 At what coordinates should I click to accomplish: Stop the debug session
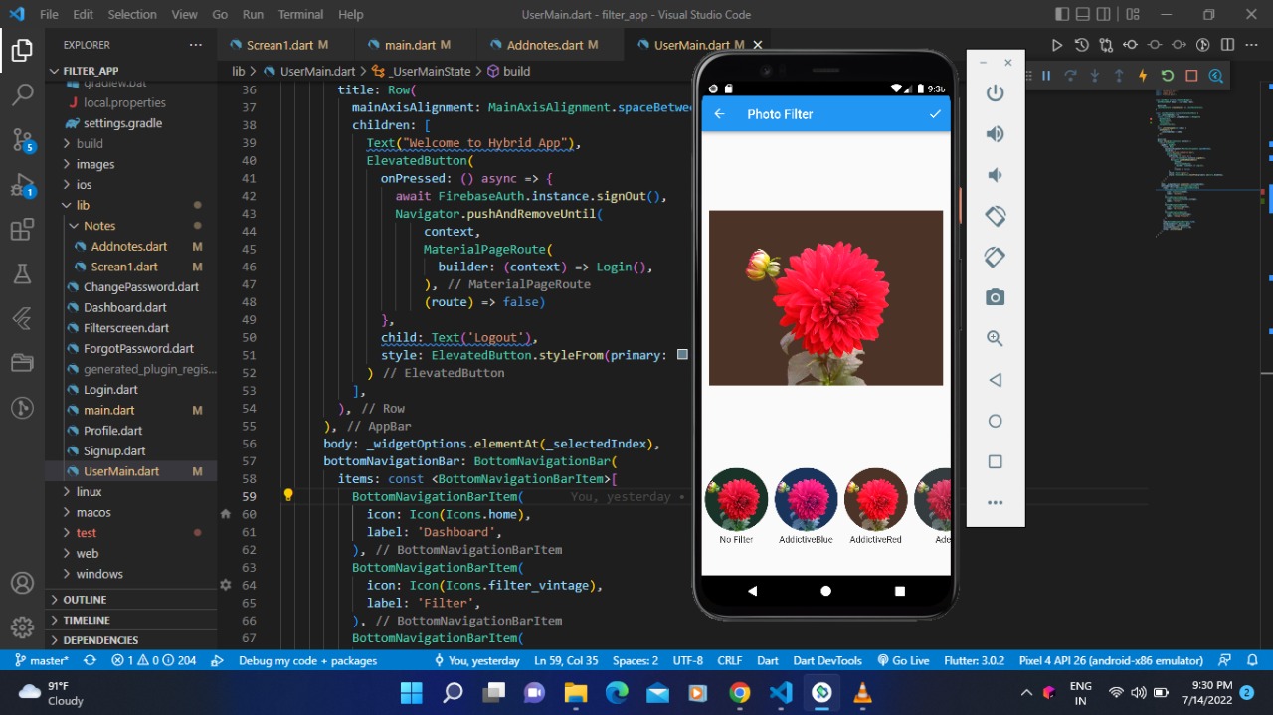(x=1191, y=76)
